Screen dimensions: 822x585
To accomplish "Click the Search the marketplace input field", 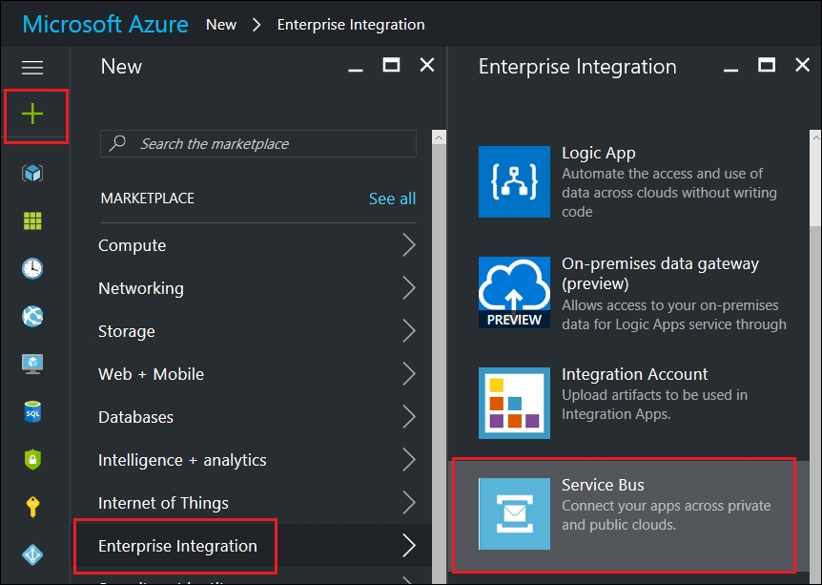I will tap(258, 143).
